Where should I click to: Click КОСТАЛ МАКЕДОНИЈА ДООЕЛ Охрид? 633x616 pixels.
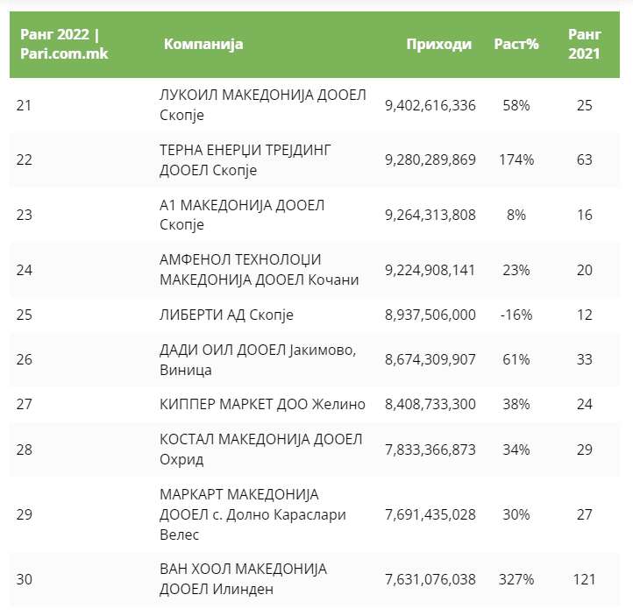coord(260,450)
